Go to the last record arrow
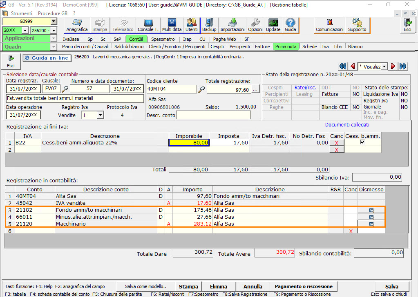Viewport: 418px width, 297px height. 403,66
